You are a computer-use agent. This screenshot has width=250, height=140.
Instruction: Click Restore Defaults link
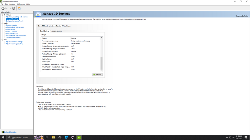(x=242, y=16)
